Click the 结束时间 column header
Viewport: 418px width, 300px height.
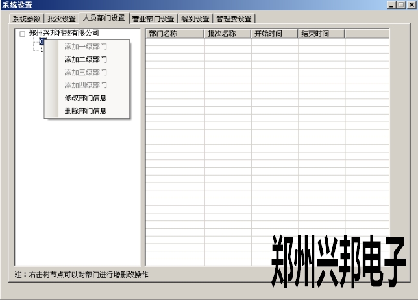(x=321, y=34)
